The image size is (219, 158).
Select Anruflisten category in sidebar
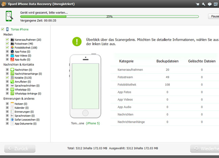point(22,82)
